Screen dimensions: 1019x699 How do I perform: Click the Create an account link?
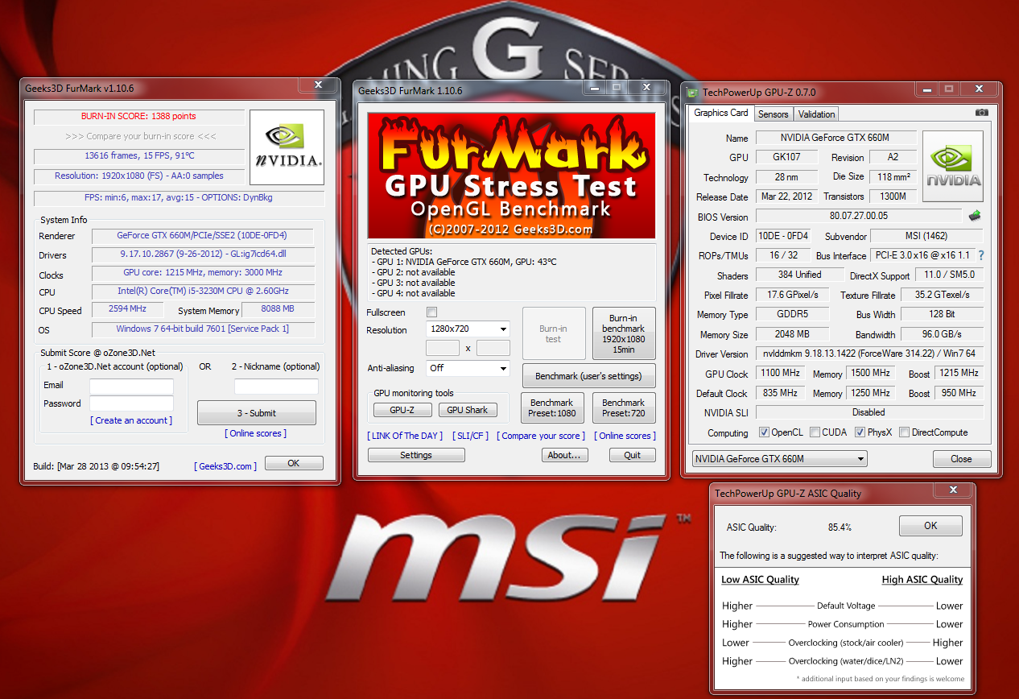131,420
